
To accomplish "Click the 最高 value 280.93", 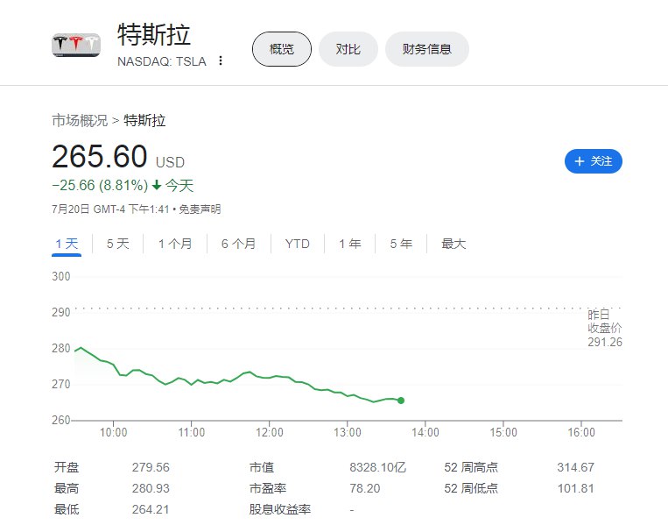I will click(x=151, y=488).
